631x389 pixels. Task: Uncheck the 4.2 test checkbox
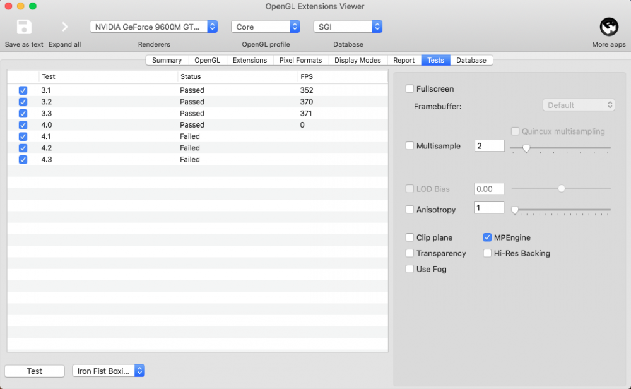pos(23,148)
